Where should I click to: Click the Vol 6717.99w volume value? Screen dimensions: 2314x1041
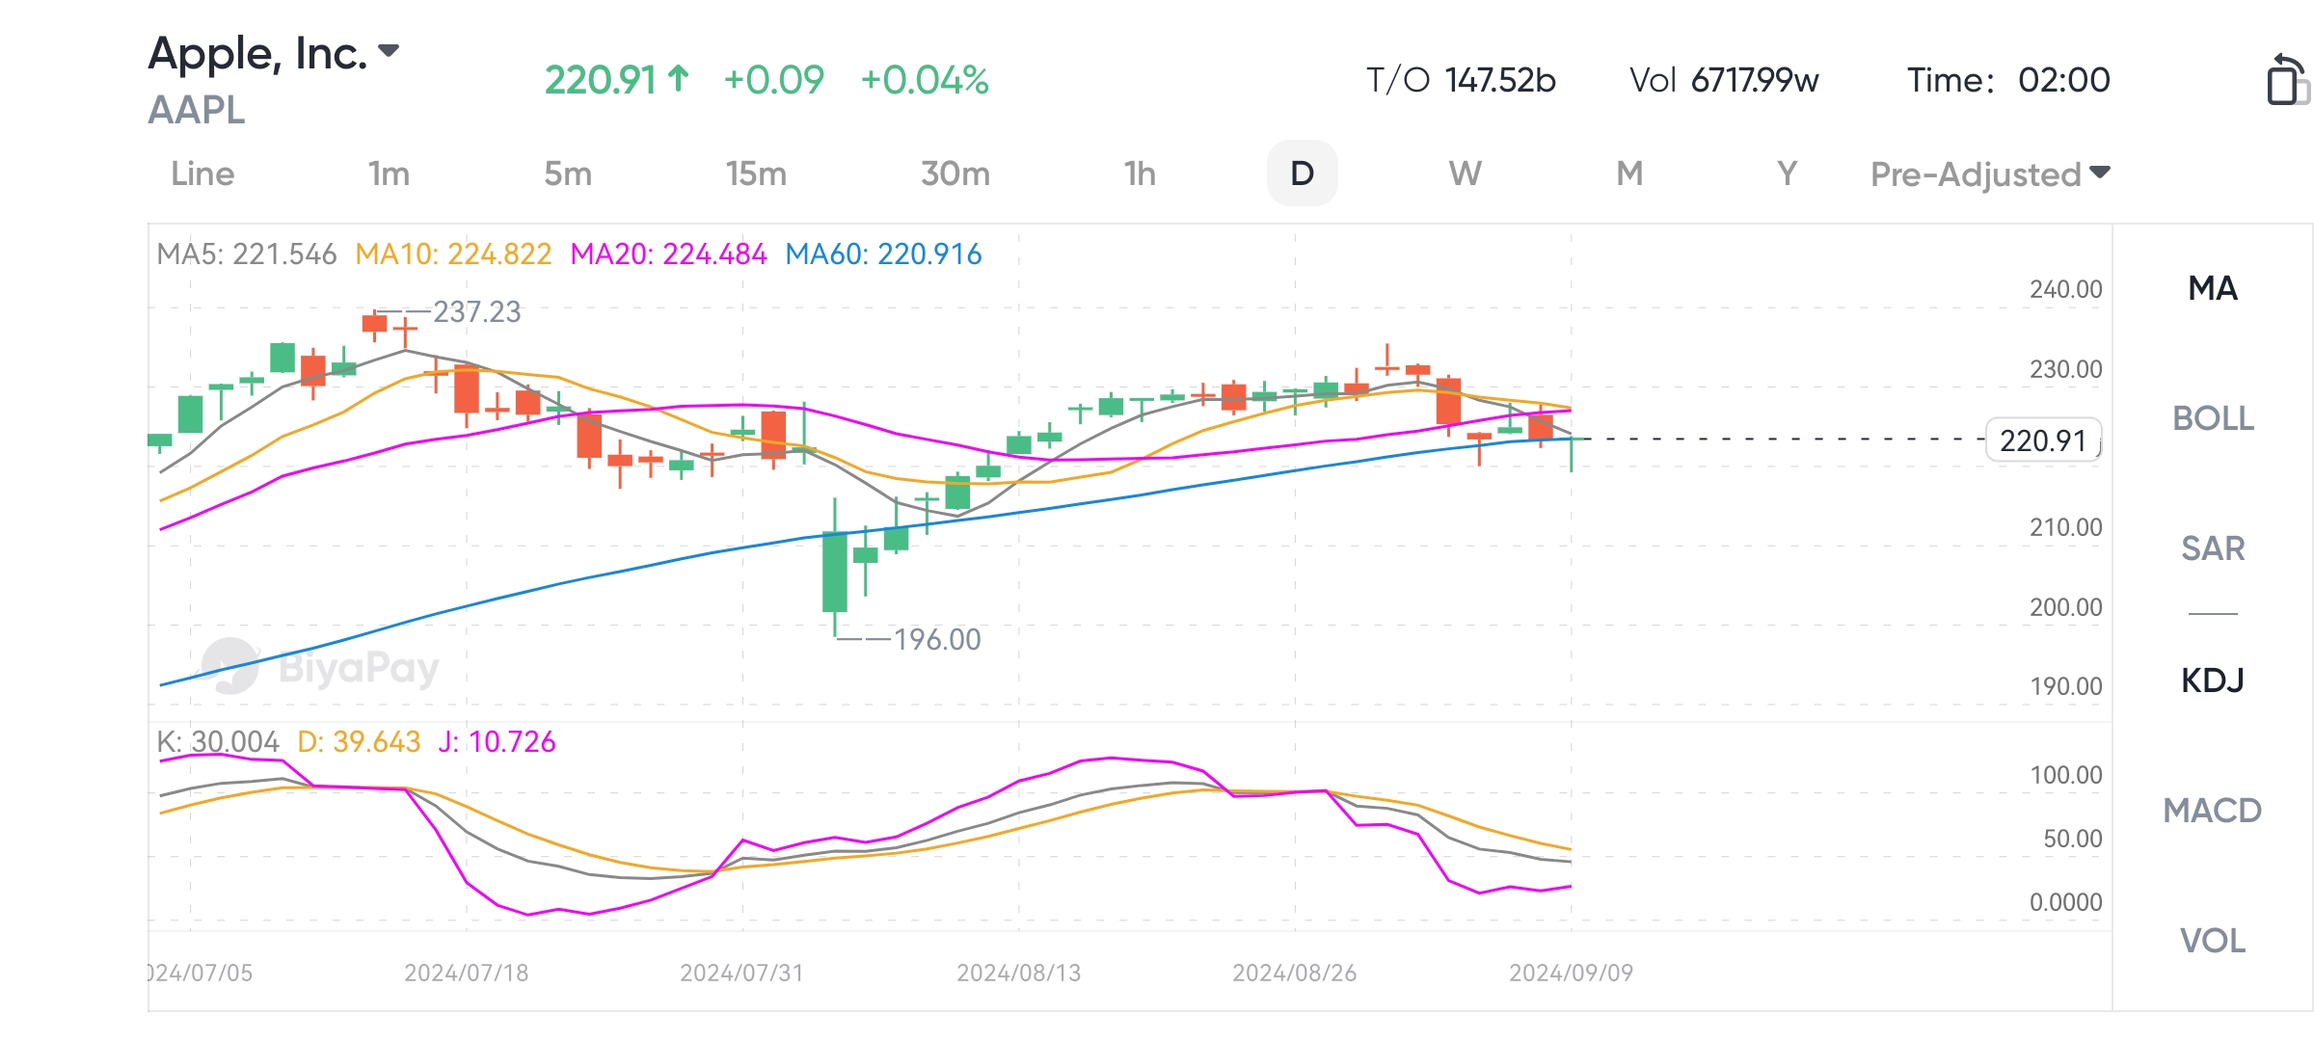click(x=1724, y=80)
